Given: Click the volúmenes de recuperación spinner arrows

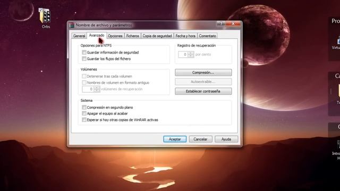Looking at the screenshot, I should (97, 89).
